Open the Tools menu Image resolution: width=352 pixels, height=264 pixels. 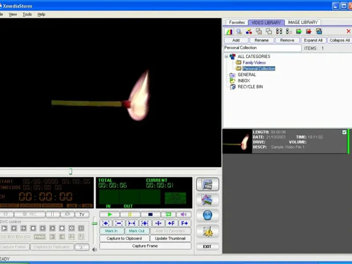[27, 15]
